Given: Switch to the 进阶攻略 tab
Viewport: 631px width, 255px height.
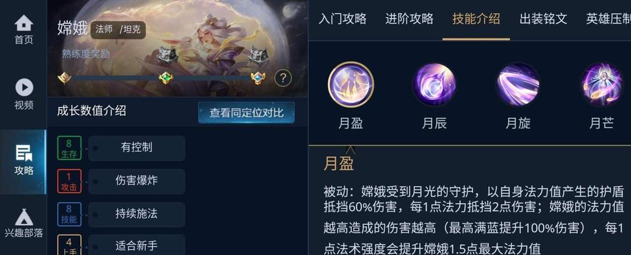Looking at the screenshot, I should coord(409,18).
